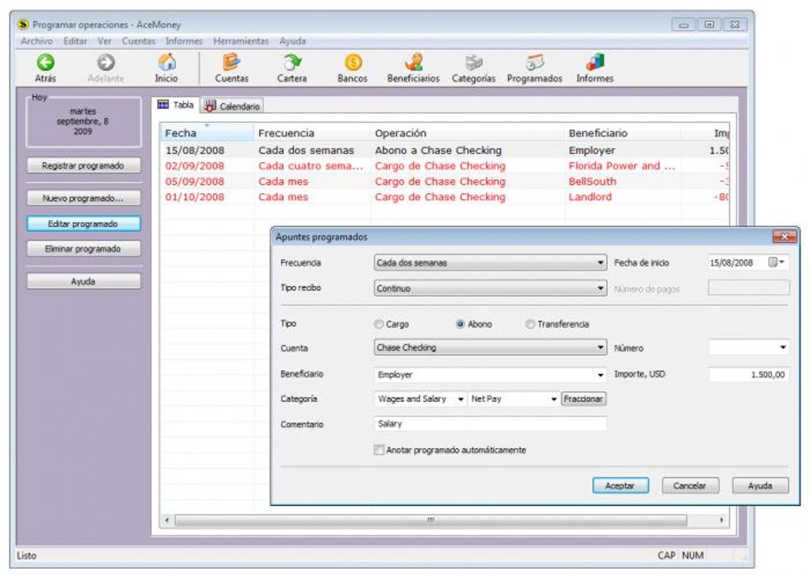Click Nuevo programado button
The width and height of the screenshot is (810, 579).
click(83, 198)
